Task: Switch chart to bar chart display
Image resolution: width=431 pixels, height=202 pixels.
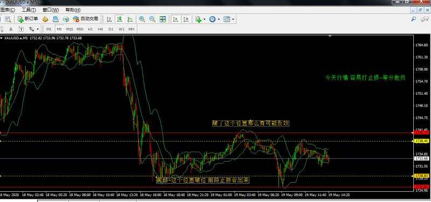Action: [109, 19]
